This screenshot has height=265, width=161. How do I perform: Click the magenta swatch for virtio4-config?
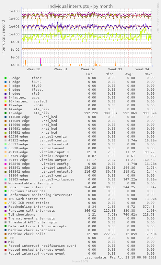tap(6, 164)
